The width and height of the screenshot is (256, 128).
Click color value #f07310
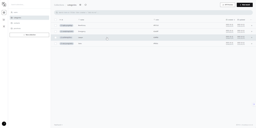[x=156, y=26]
